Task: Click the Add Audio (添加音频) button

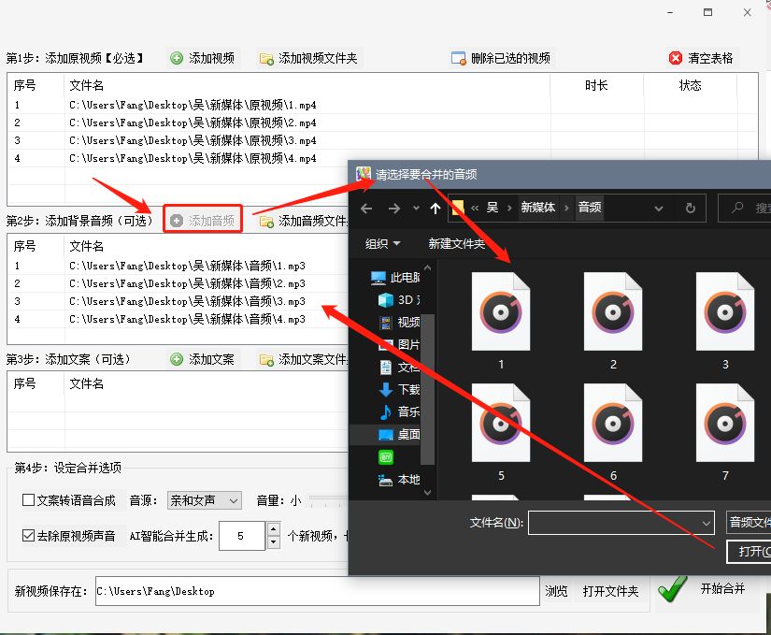Action: click(x=203, y=221)
